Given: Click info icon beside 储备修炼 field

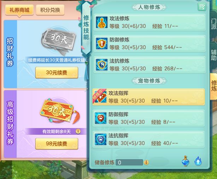Looking at the screenshot, I should click(x=146, y=162).
